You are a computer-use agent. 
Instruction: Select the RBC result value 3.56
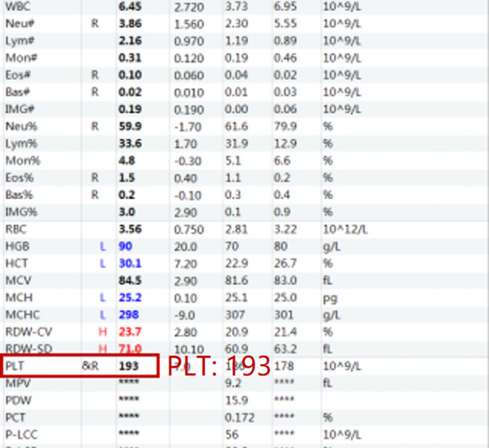pos(130,229)
